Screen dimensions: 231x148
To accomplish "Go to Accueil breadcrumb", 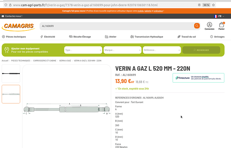I will [5, 61].
